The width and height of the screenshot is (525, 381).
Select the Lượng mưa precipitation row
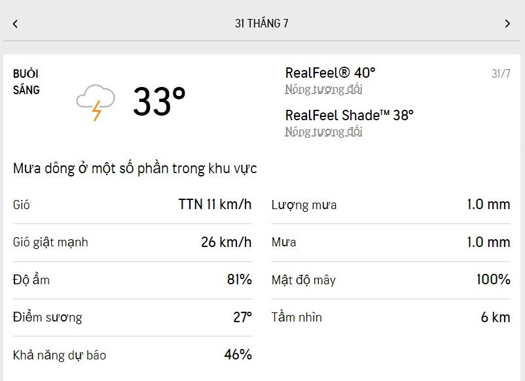coord(391,205)
